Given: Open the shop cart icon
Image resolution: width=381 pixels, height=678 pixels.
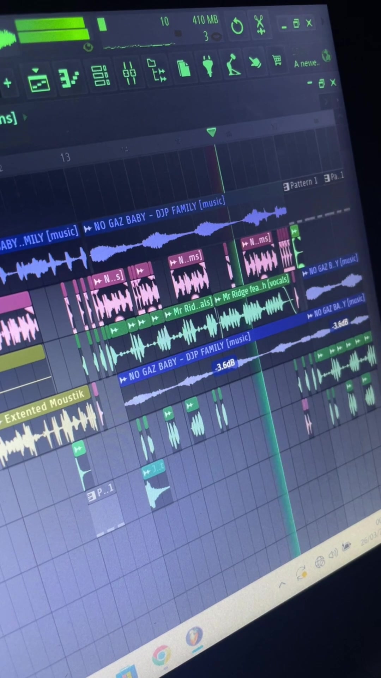Looking at the screenshot, I should click(x=277, y=61).
